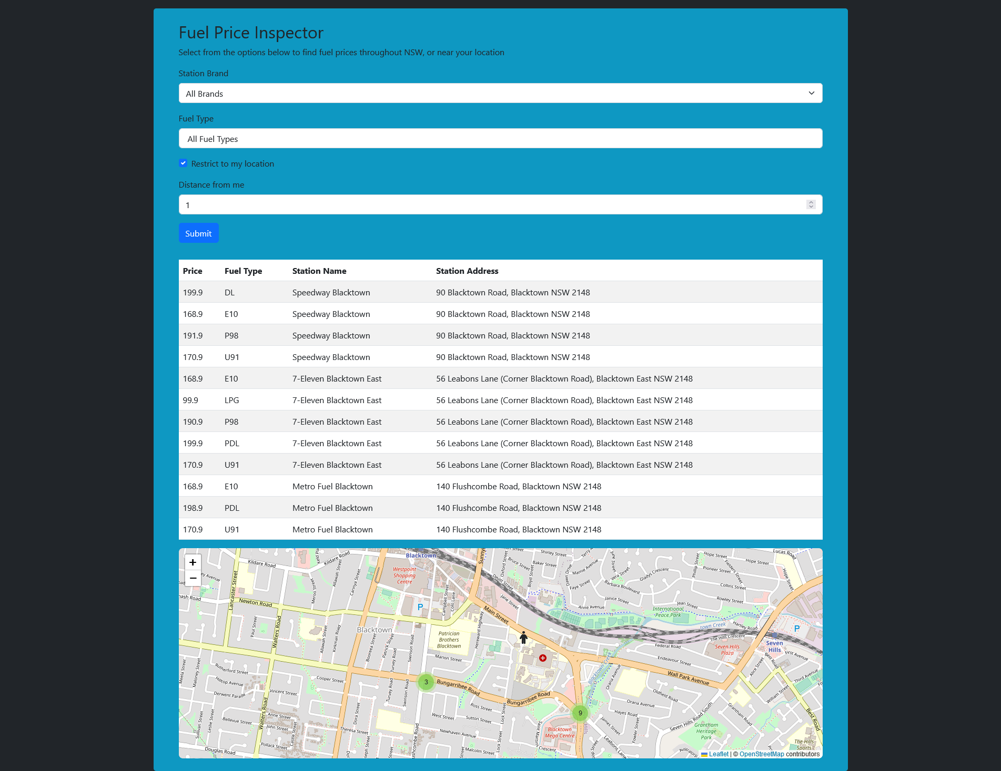
Task: Click the Fuel Price Inspector heading
Action: tap(251, 33)
